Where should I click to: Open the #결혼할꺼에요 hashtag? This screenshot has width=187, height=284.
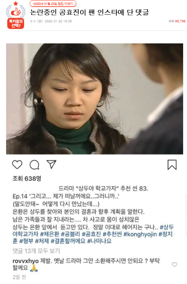pos(68,241)
